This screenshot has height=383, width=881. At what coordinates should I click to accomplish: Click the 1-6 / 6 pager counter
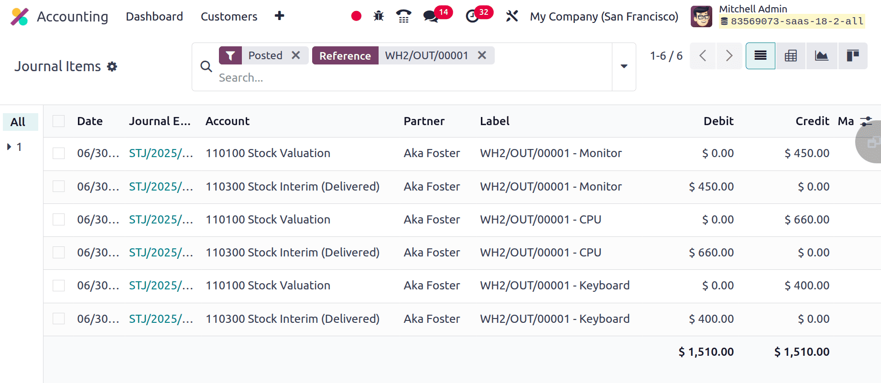[x=666, y=56]
